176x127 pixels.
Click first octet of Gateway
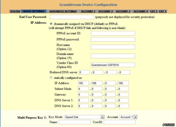coord(83,95)
